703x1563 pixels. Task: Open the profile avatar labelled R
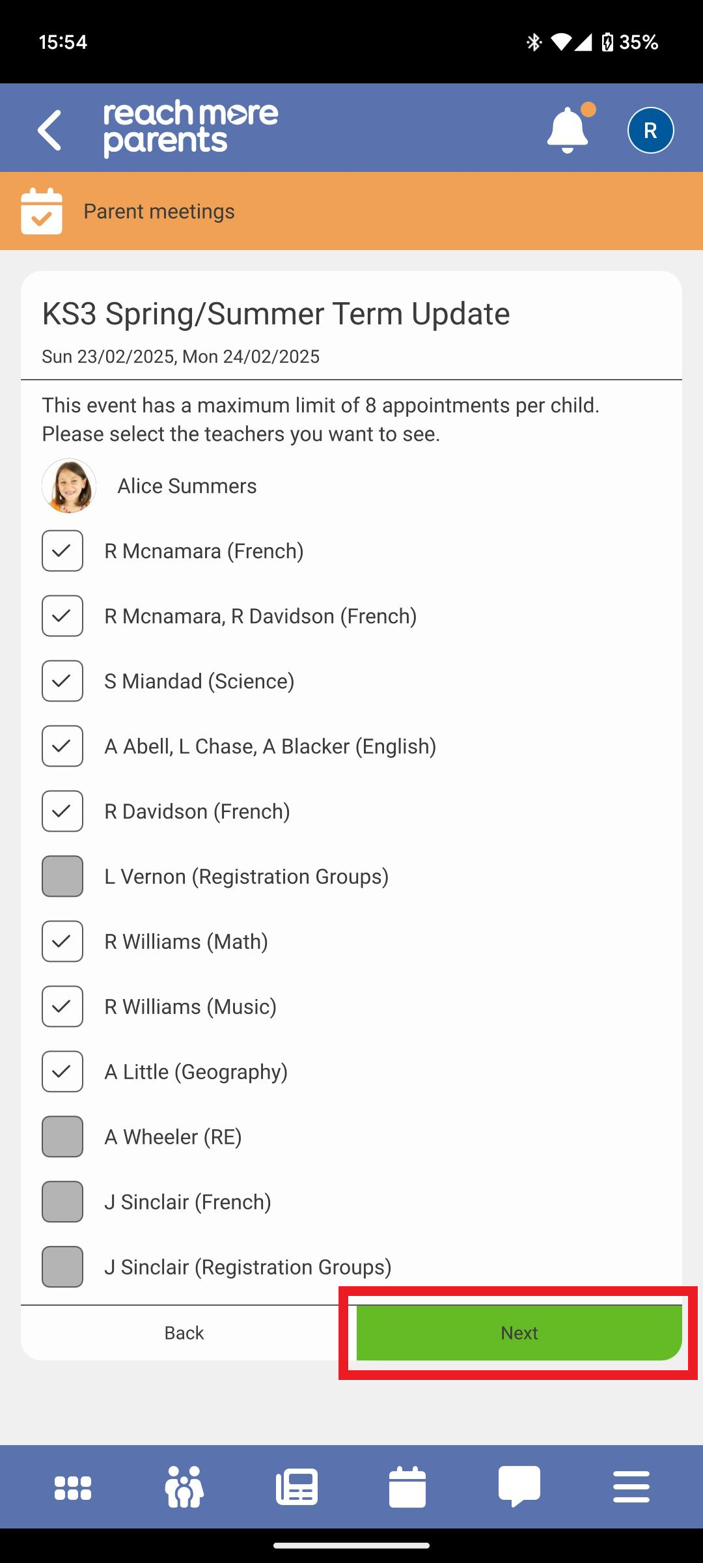click(x=650, y=130)
